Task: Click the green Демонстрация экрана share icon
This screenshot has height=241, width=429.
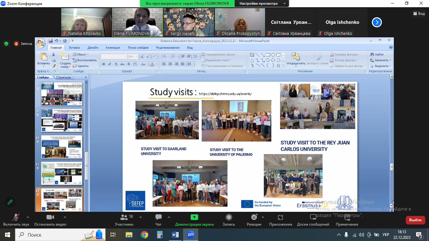Action: (x=194, y=217)
